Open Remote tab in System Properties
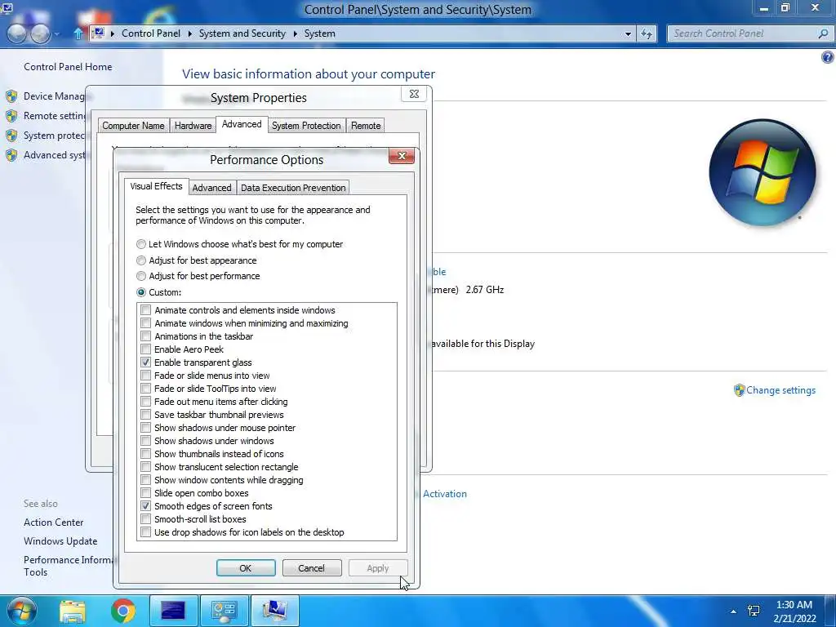Viewport: 836px width, 627px height. tap(366, 126)
